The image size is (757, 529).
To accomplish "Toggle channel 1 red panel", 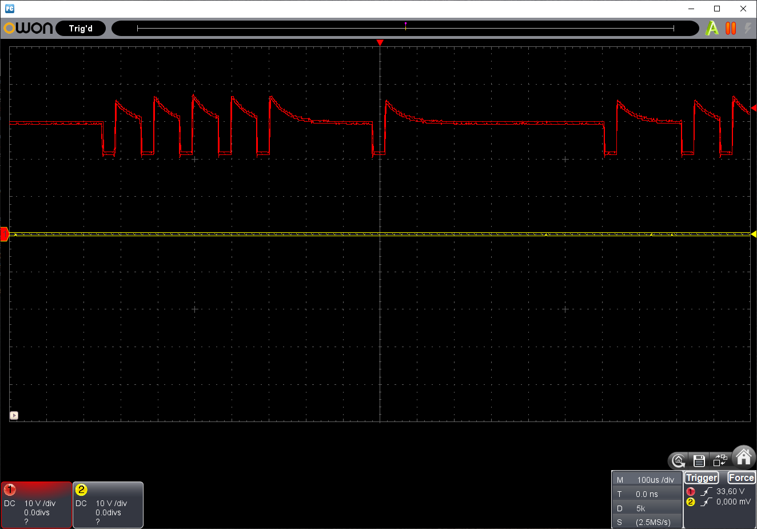I will coord(37,505).
